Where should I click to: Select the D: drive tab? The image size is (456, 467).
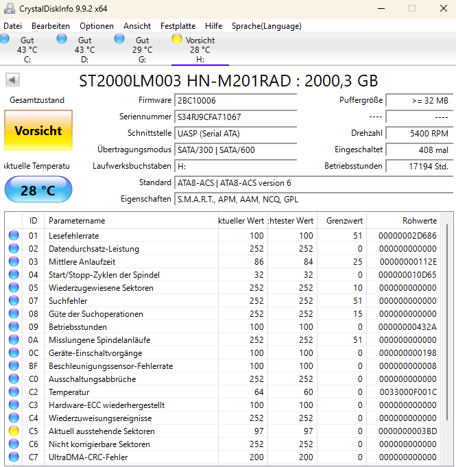pos(84,49)
